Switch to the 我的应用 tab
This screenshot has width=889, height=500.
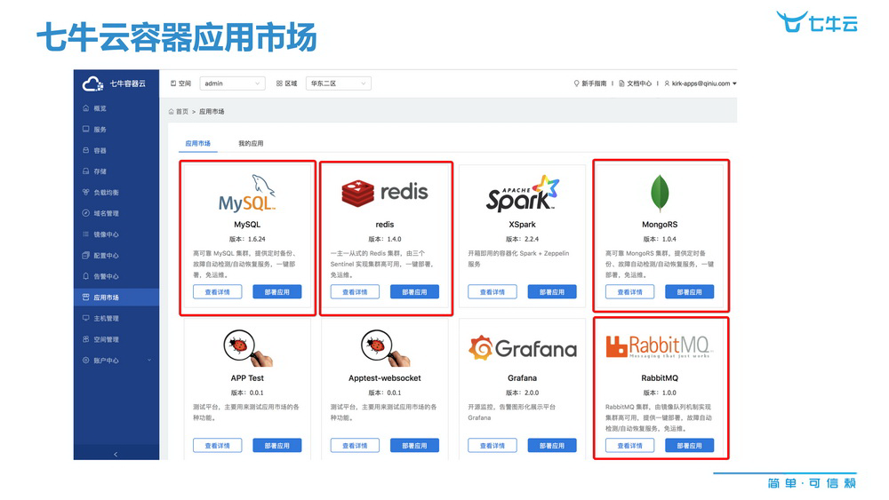point(251,143)
